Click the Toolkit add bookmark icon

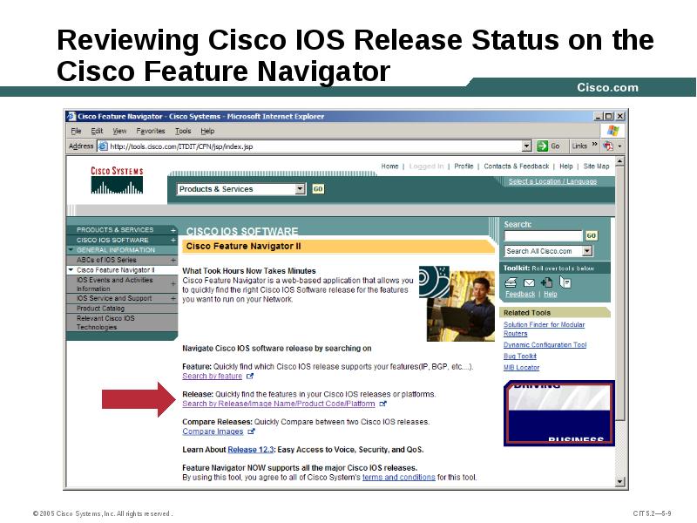pyautogui.click(x=546, y=282)
